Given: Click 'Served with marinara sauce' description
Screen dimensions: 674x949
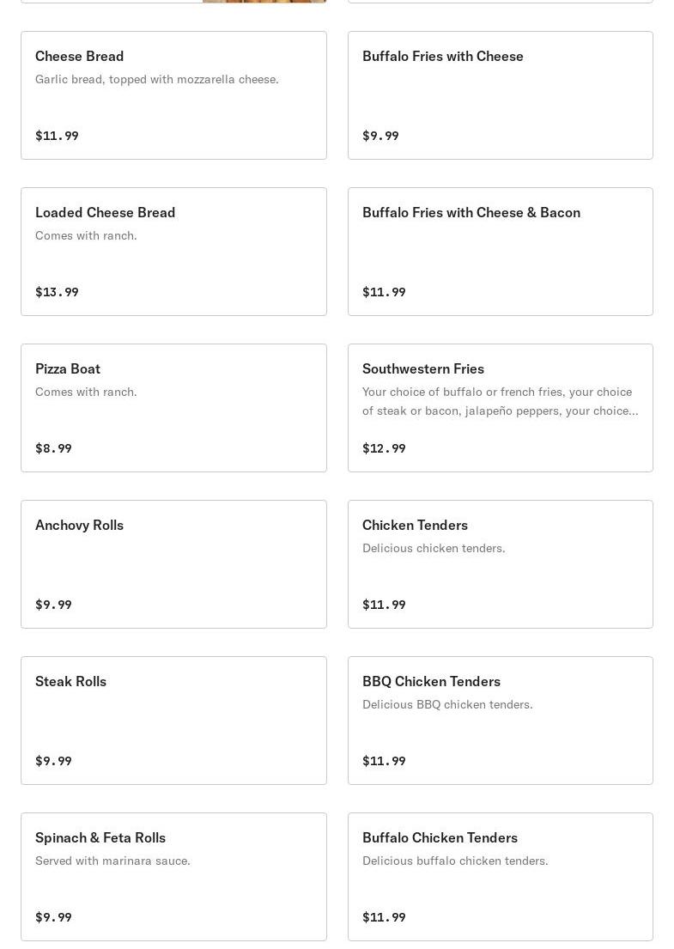Looking at the screenshot, I should [x=112, y=861].
